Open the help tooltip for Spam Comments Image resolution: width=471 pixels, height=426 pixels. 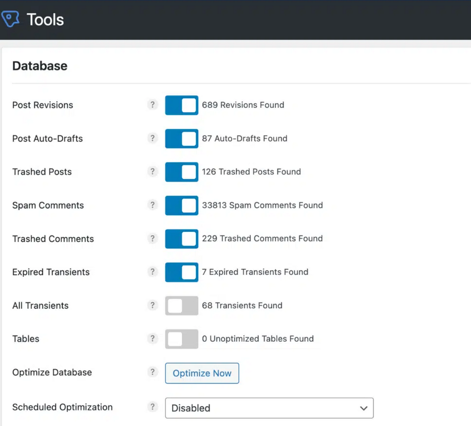(152, 205)
